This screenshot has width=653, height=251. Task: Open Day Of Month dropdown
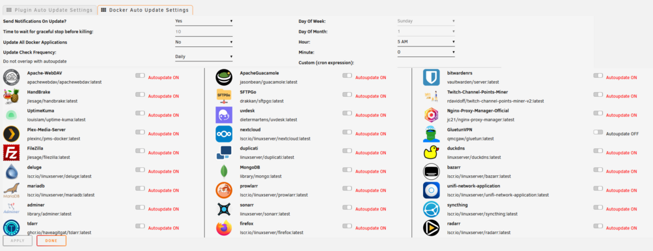(426, 31)
